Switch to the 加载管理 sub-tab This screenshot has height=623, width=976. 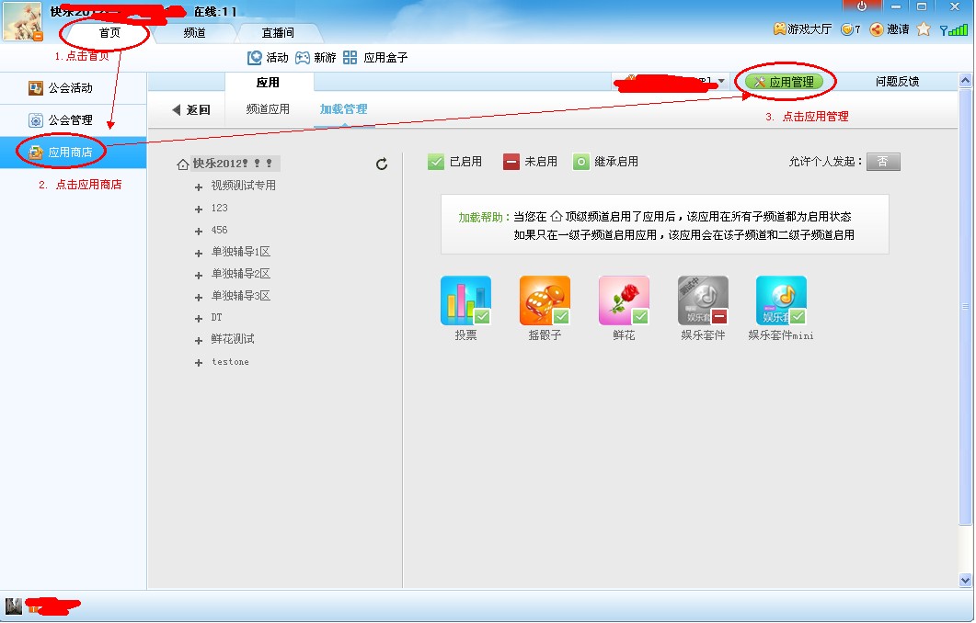coord(344,109)
